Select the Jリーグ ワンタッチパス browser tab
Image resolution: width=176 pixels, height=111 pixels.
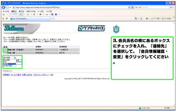30,19
